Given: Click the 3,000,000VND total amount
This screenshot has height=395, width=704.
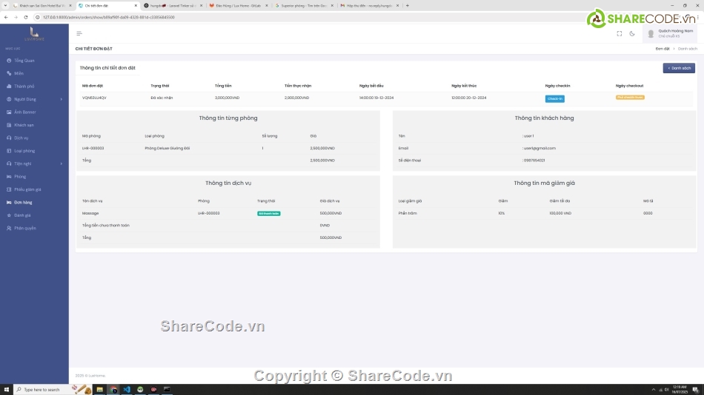Looking at the screenshot, I should tap(228, 98).
